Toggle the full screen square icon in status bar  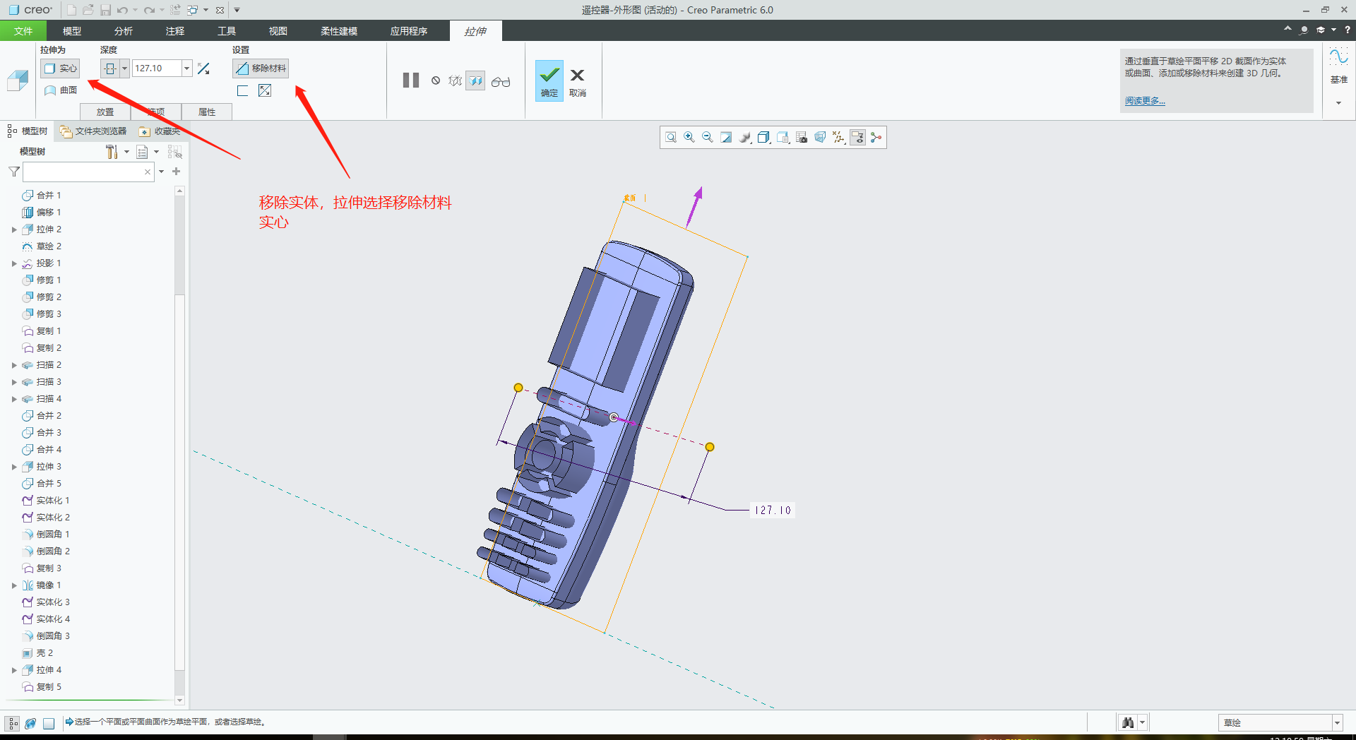click(49, 723)
